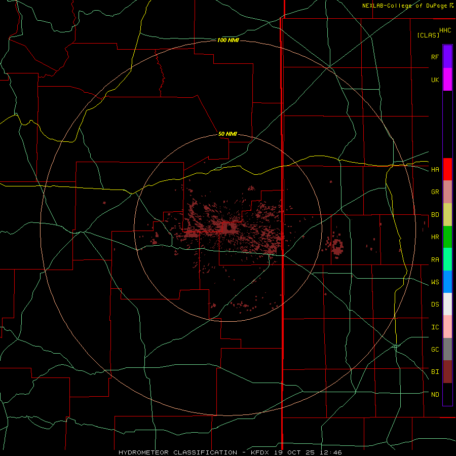
Task: Click the GR legend label
Action: [435, 192]
